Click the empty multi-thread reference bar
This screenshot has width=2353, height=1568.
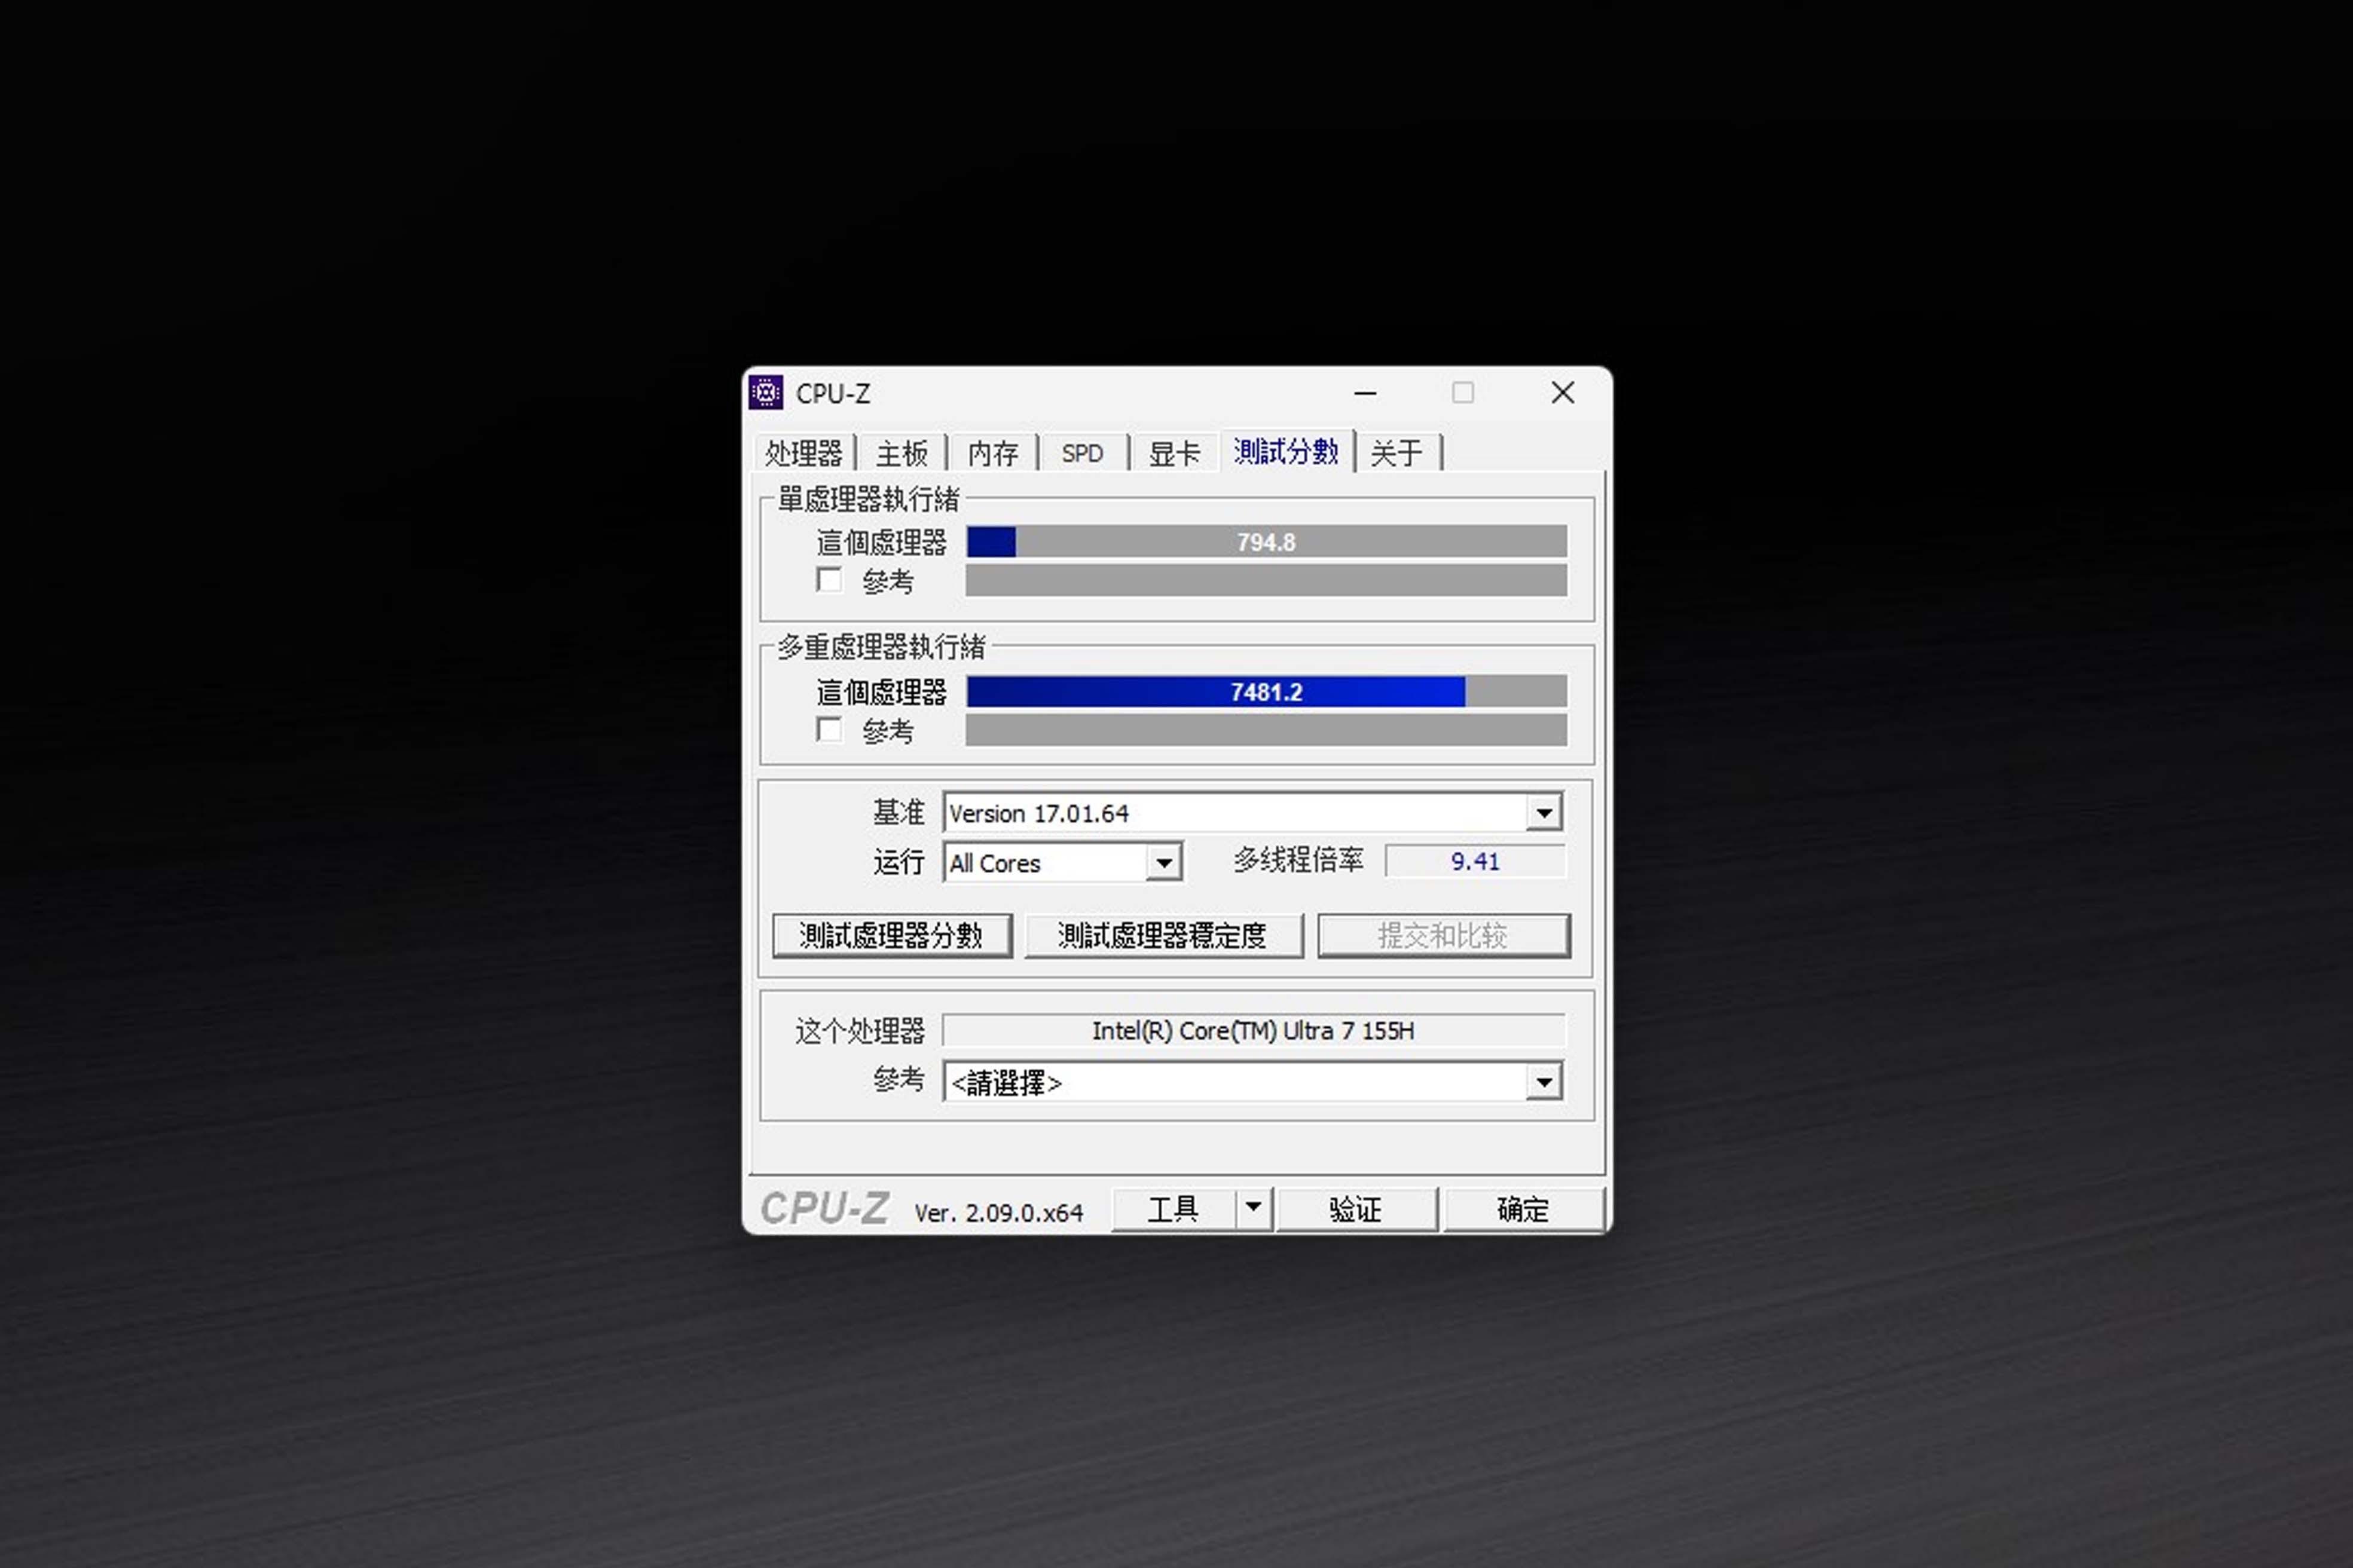(1267, 729)
